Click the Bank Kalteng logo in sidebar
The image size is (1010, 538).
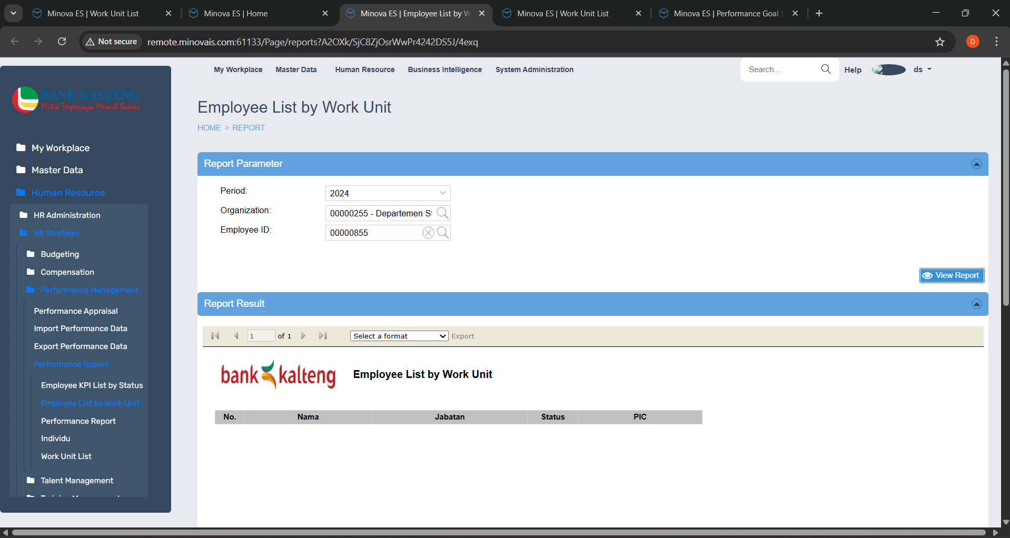(x=76, y=99)
